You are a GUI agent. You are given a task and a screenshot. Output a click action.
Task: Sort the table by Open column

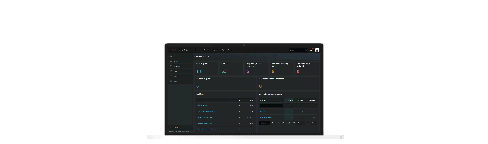coord(290,100)
